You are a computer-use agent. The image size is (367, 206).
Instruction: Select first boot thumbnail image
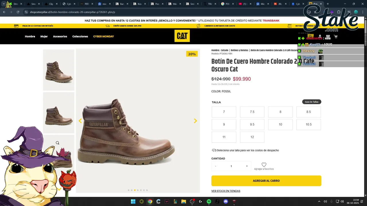click(59, 70)
